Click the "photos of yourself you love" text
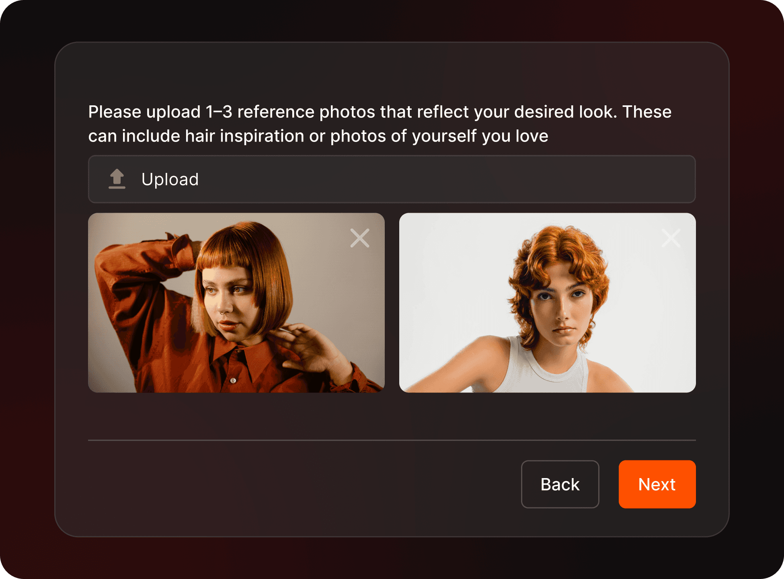Viewport: 784px width, 579px height. click(x=439, y=136)
